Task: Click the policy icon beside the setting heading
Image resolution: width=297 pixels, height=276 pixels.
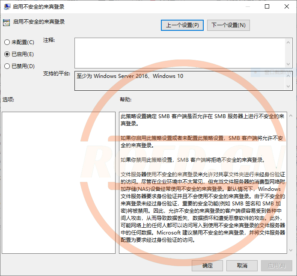Action: coord(6,22)
